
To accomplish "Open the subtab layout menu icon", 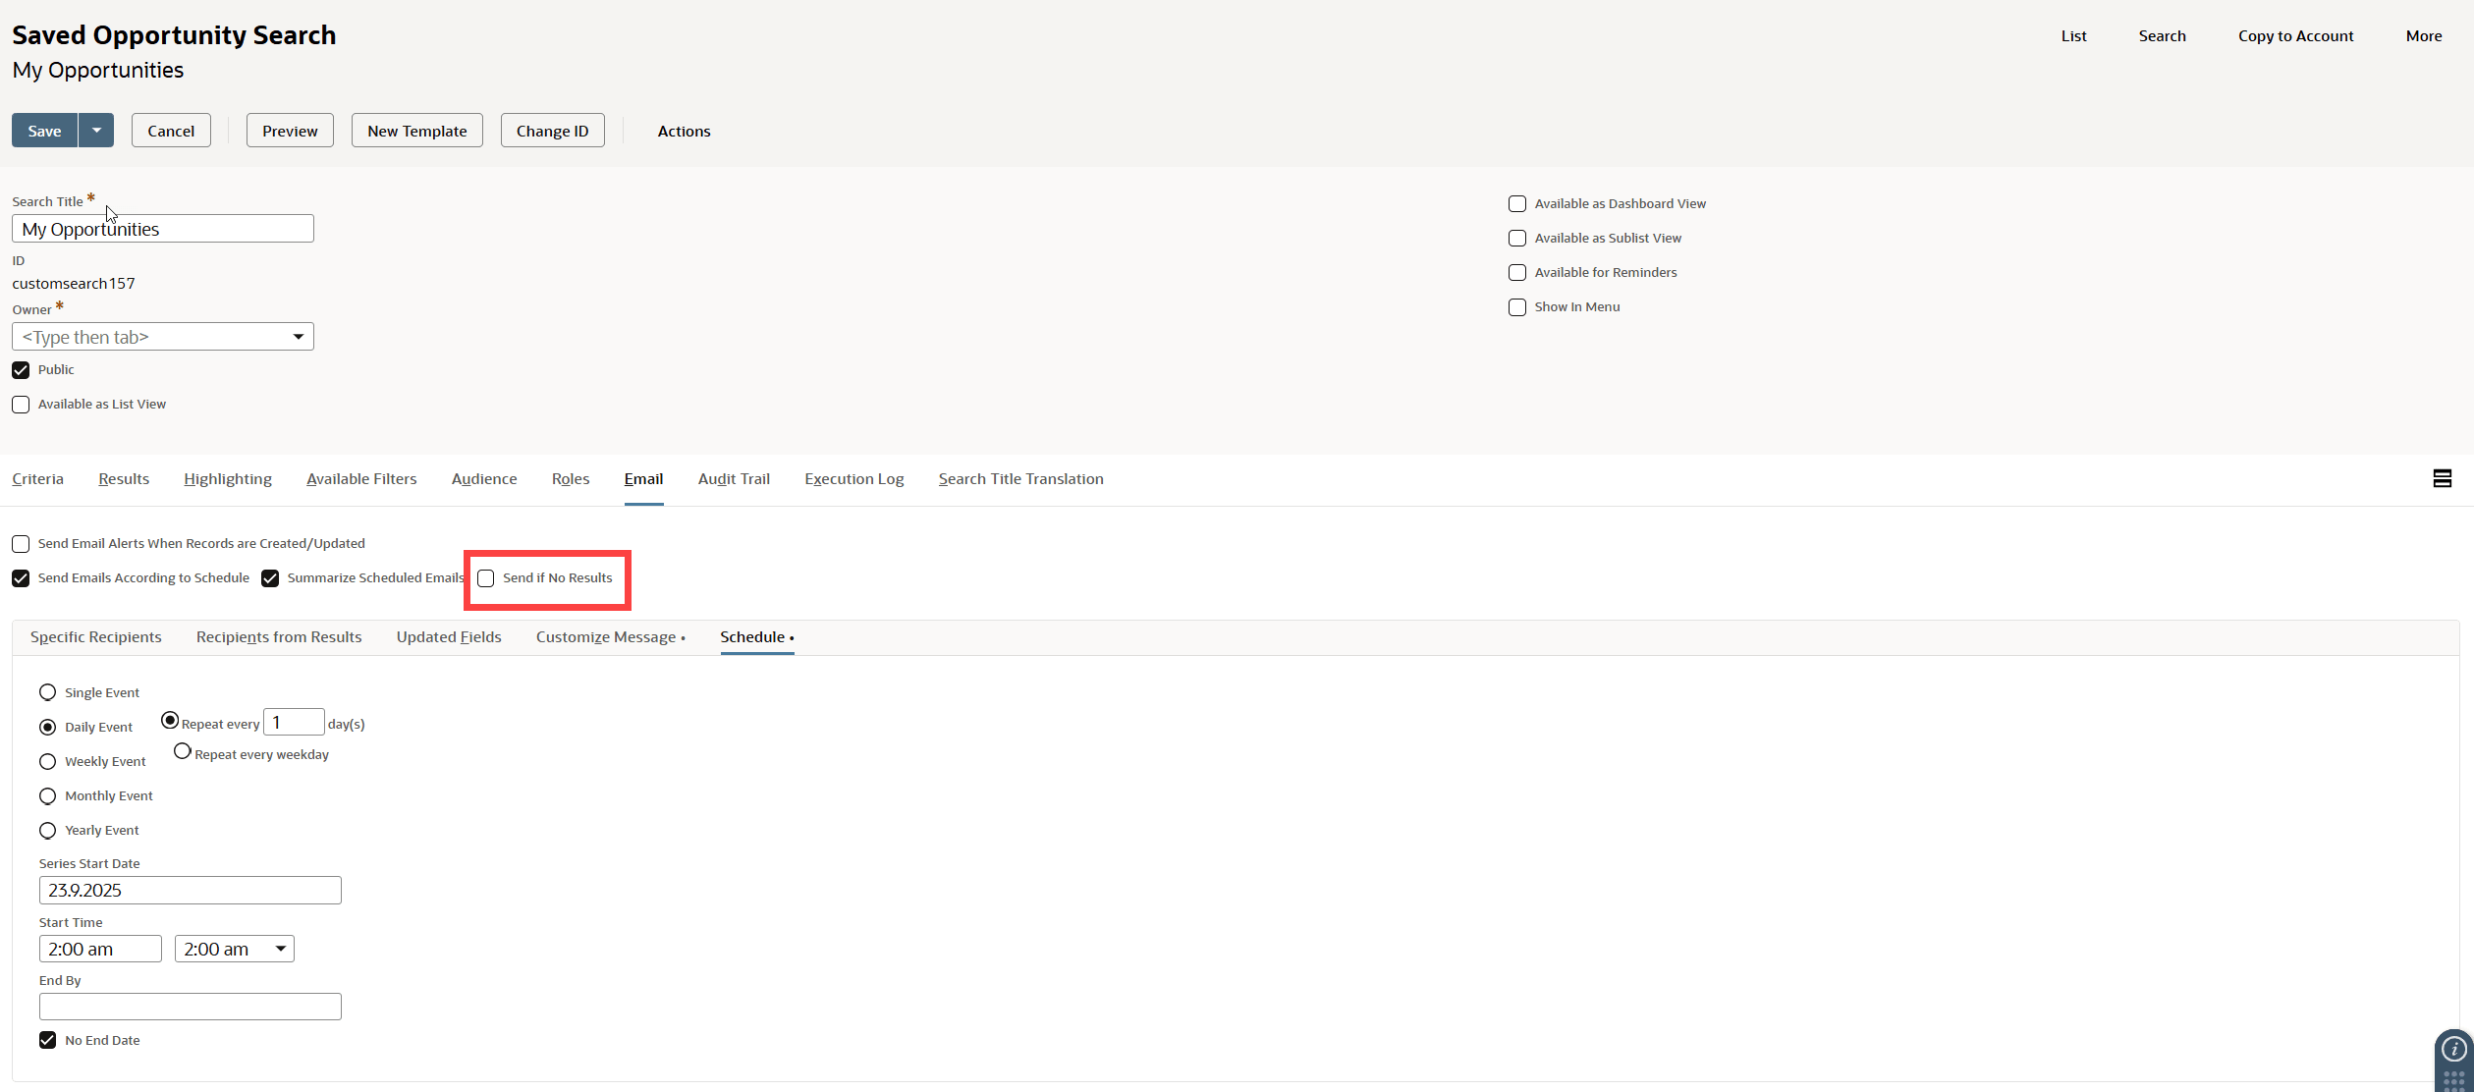I will coord(2442,478).
